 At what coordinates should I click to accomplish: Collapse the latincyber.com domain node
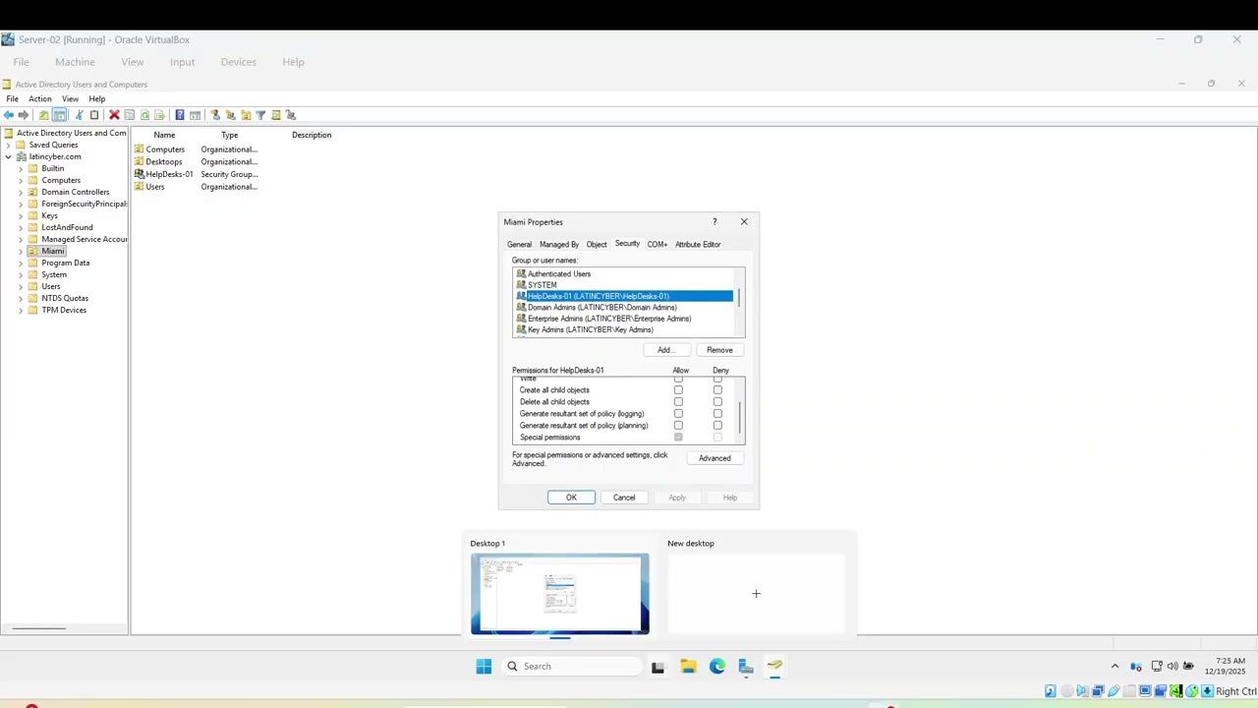[x=9, y=156]
